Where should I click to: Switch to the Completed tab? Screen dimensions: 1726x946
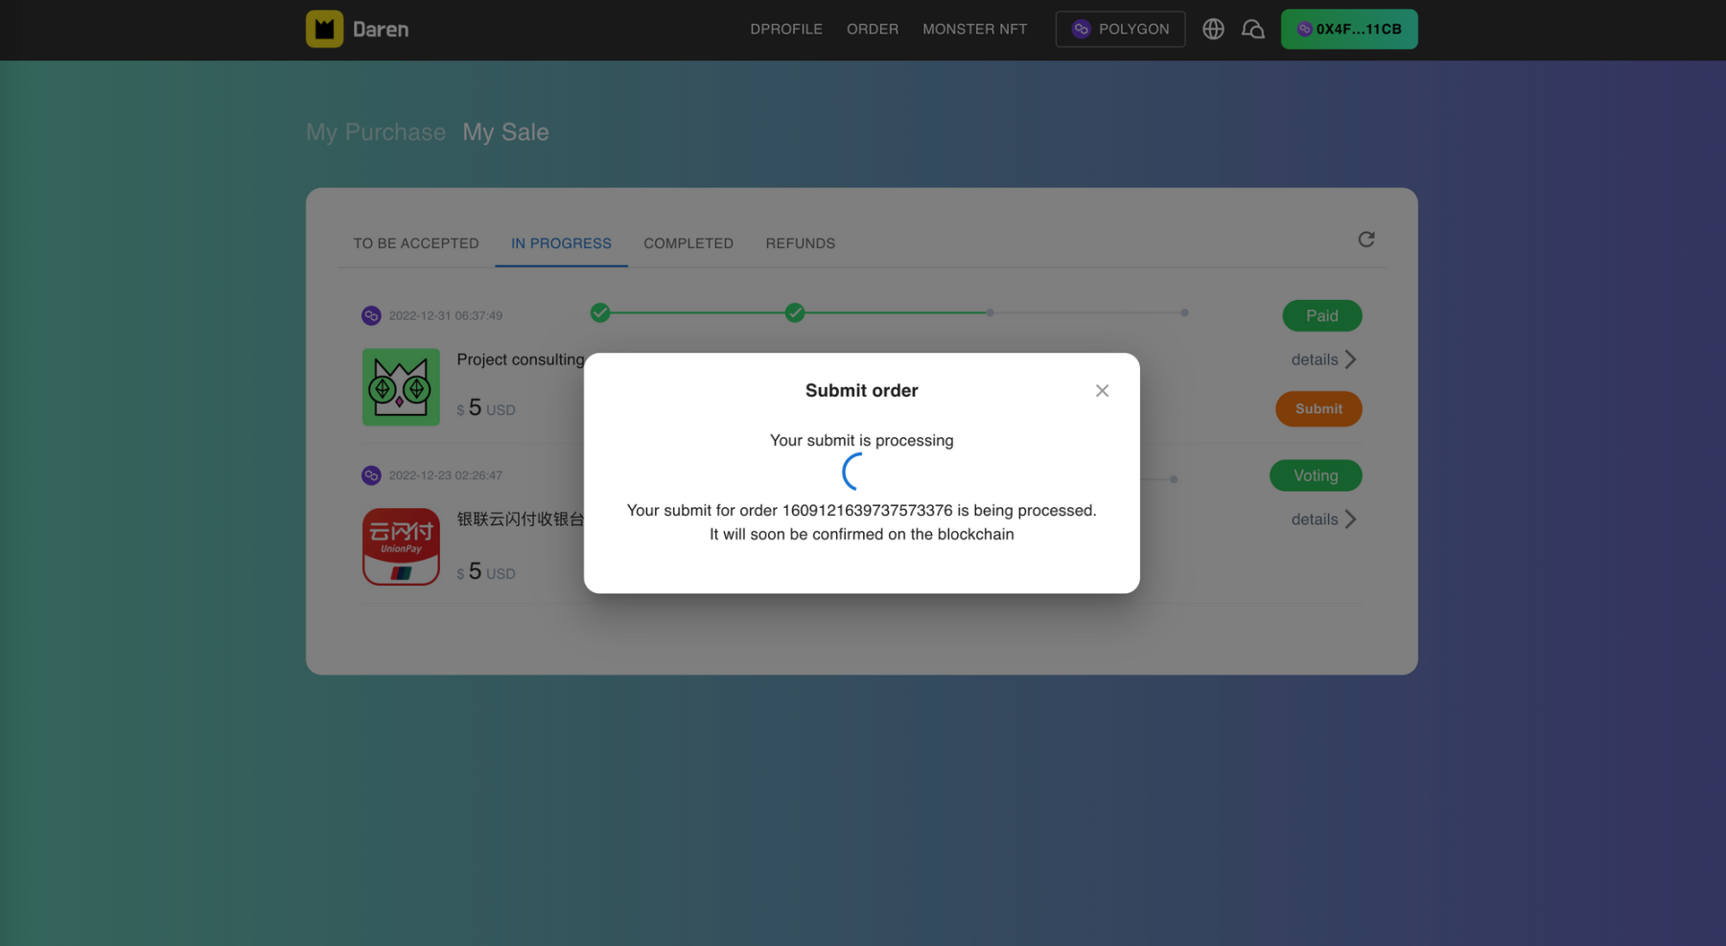(x=688, y=243)
